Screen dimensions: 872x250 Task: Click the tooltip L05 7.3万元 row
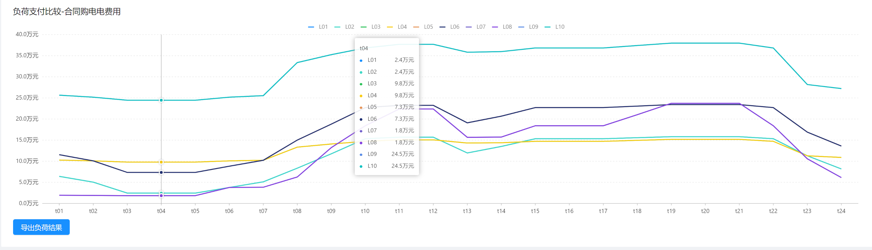coord(386,107)
